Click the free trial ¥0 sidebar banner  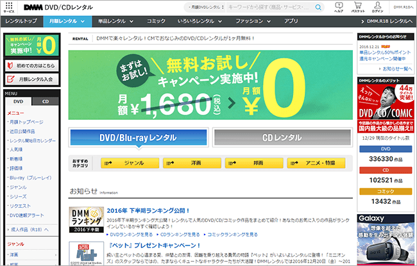click(x=32, y=45)
